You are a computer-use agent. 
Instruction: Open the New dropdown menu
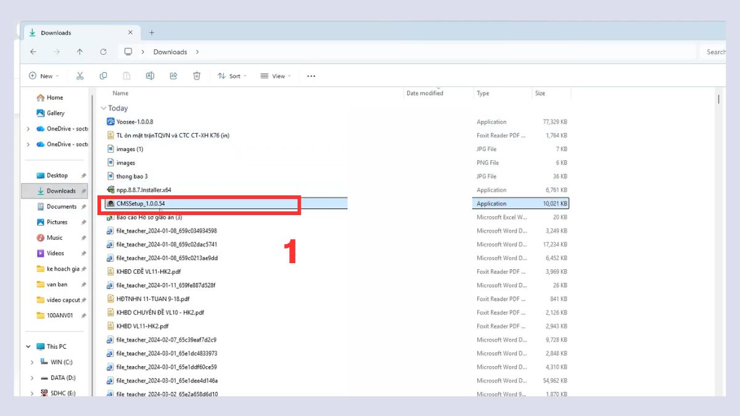coord(43,76)
